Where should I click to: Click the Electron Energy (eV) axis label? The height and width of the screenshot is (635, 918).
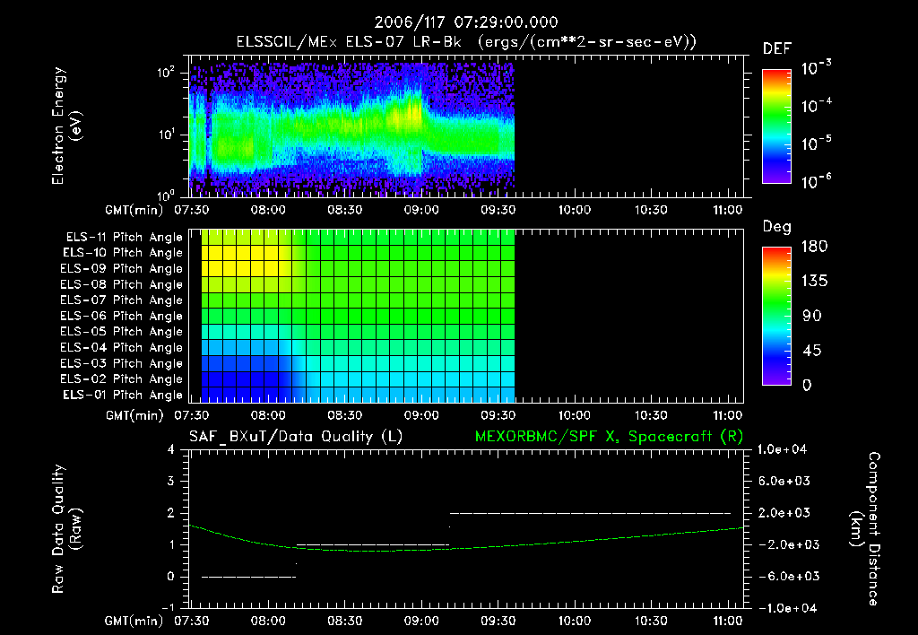[66, 126]
